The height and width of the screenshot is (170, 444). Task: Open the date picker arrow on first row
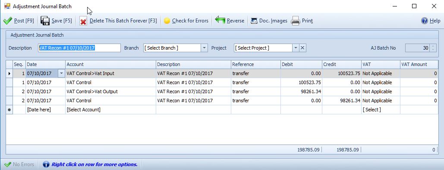tap(61, 73)
